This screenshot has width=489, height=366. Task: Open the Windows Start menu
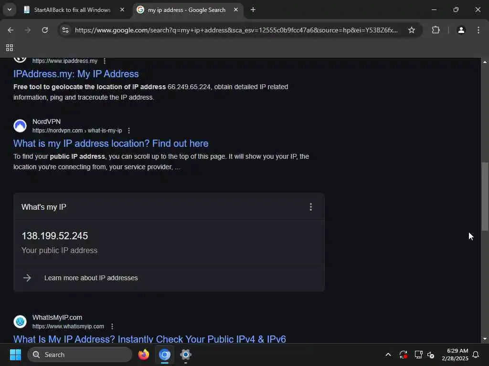coord(15,355)
